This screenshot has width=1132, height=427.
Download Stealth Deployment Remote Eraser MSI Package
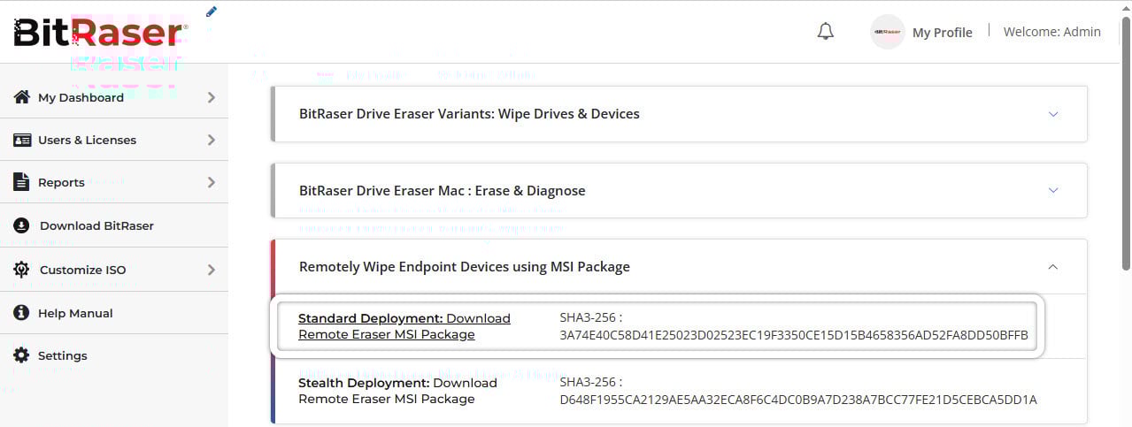coord(398,391)
